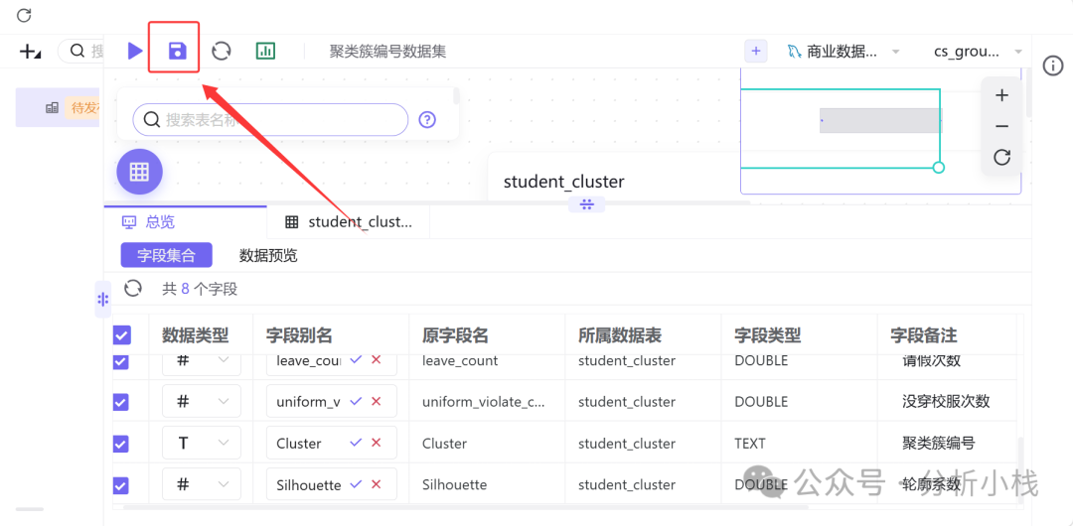Open data type dropdown for uniform_violate row
This screenshot has height=526, width=1073.
(201, 402)
